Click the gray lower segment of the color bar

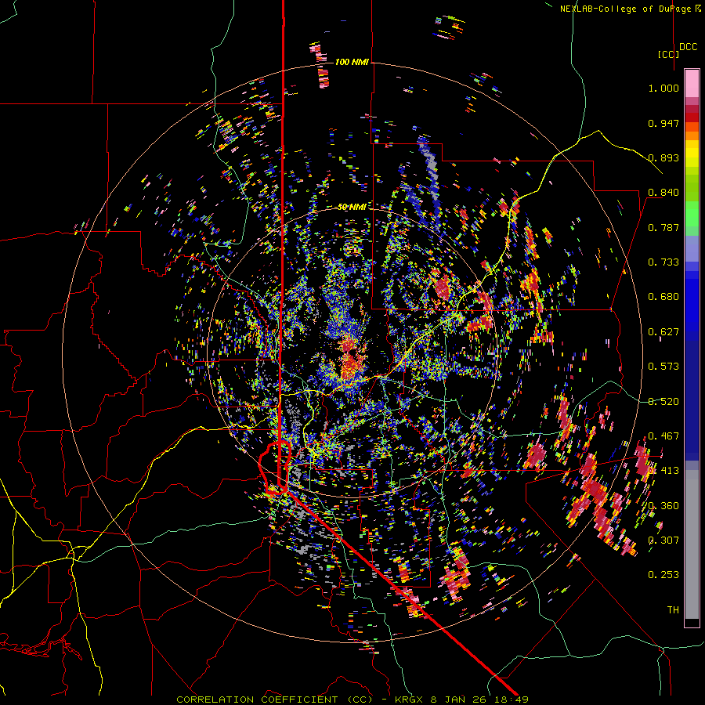point(692,544)
